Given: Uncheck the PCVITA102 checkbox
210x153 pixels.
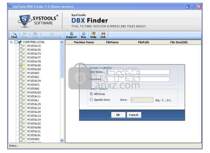Looking at the screenshot, I should tap(21, 65).
